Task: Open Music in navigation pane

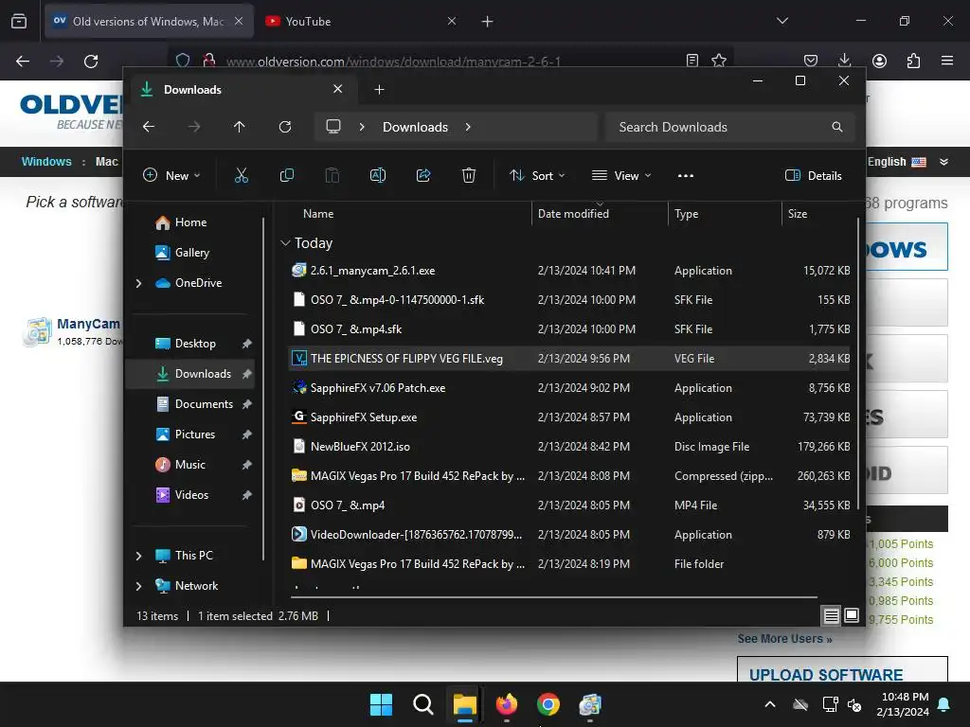Action: pos(189,465)
